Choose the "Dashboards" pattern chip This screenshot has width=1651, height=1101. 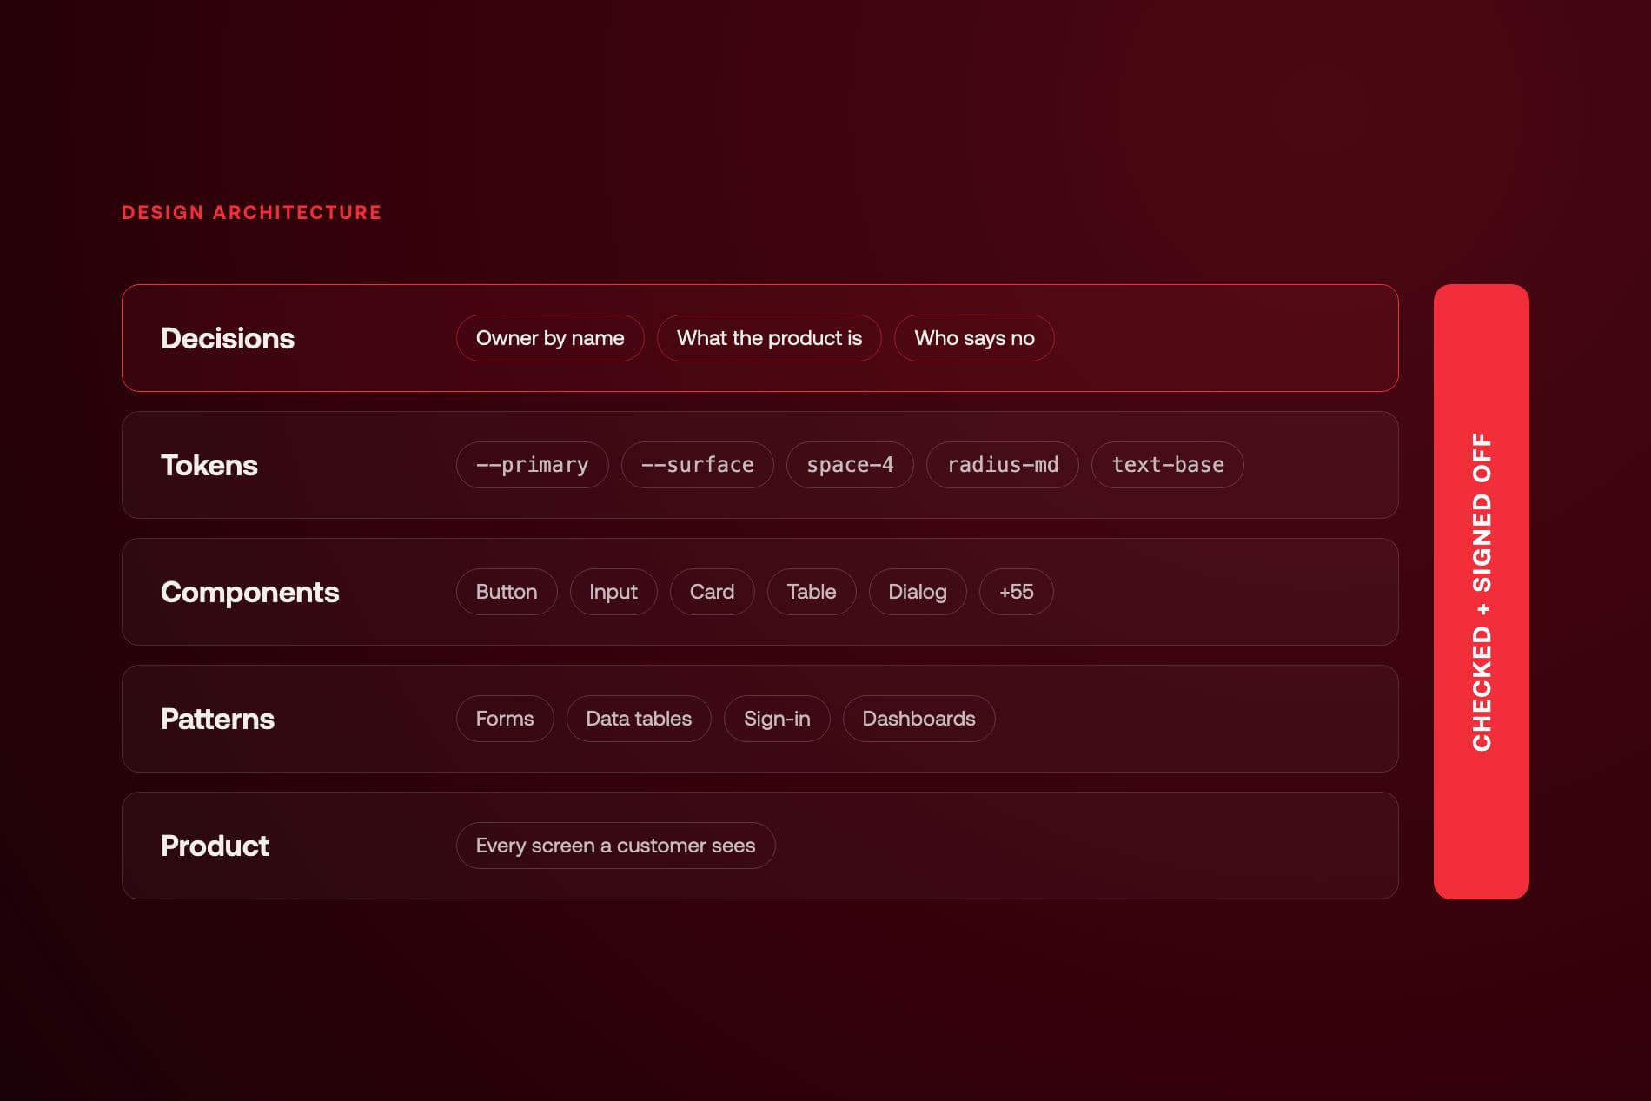918,719
